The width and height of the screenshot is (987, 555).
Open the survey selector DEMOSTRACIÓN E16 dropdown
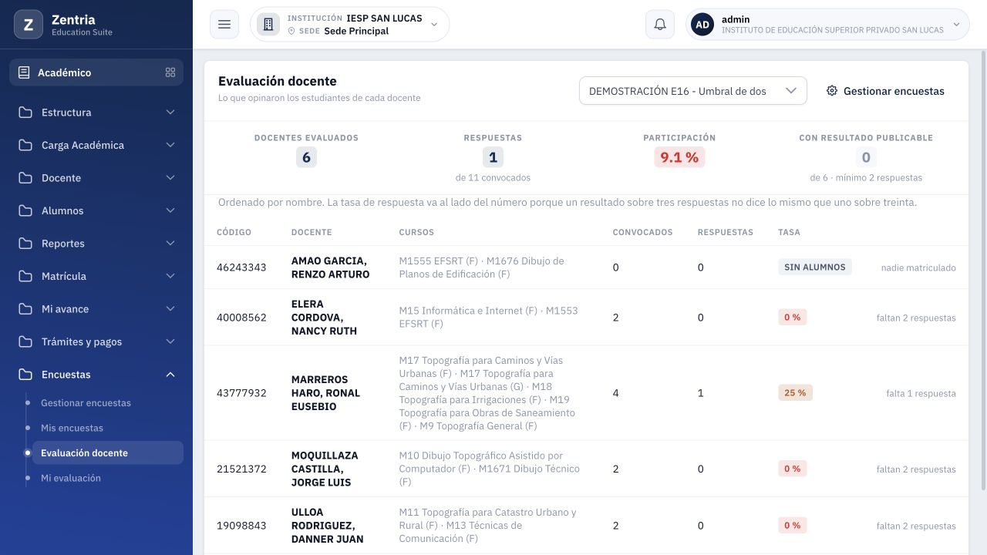(692, 91)
